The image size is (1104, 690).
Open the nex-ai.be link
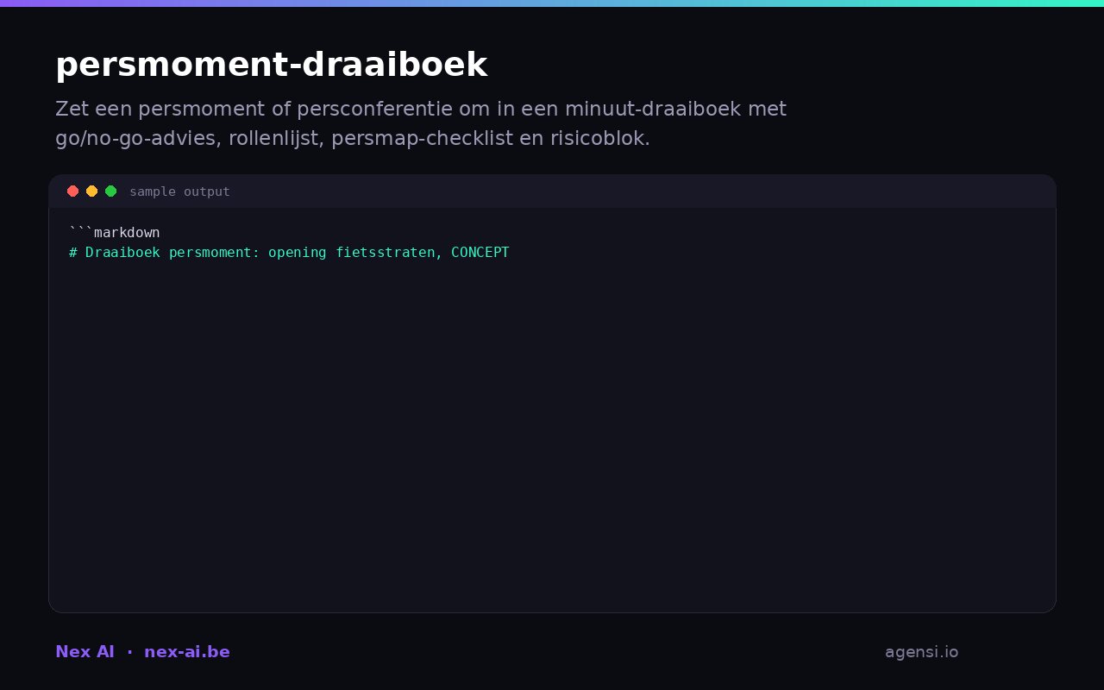[x=187, y=652]
